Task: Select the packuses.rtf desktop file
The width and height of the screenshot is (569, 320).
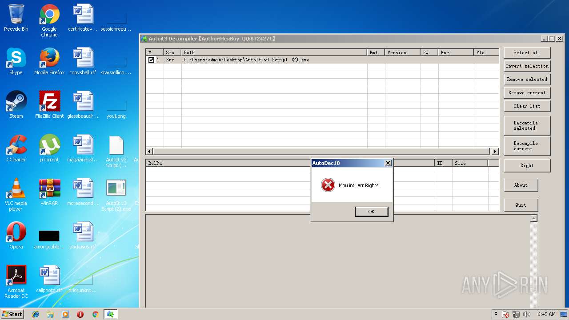Action: pyautogui.click(x=83, y=236)
